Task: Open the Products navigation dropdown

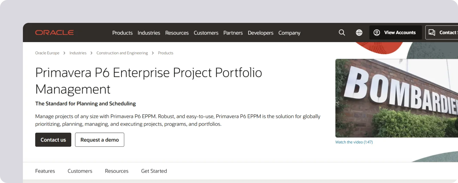Action: (x=122, y=33)
